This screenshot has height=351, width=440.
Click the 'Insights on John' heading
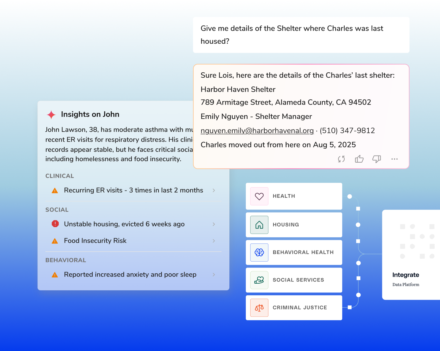90,114
